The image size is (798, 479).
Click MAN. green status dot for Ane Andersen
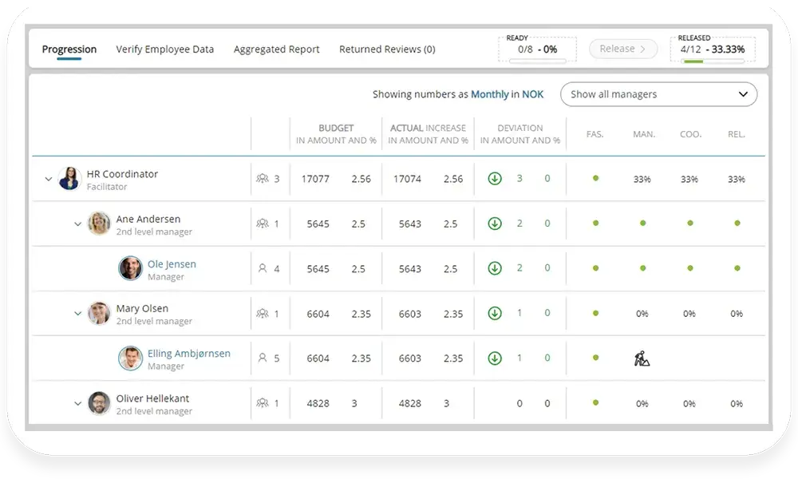coord(642,223)
